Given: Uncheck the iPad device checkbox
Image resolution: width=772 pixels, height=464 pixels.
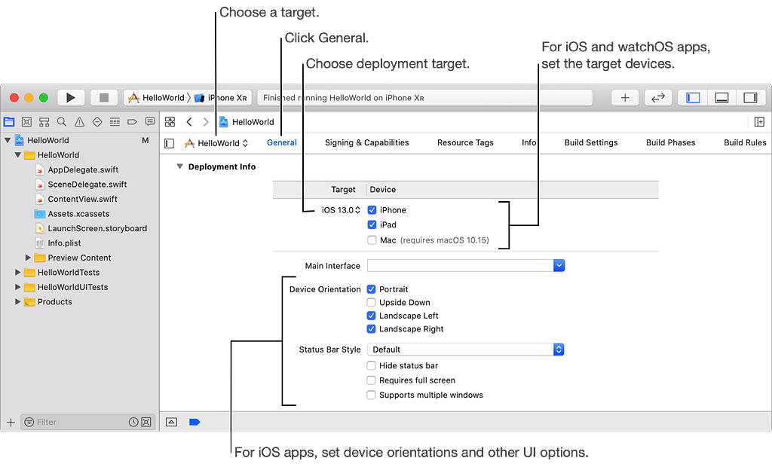Looking at the screenshot, I should coord(372,225).
